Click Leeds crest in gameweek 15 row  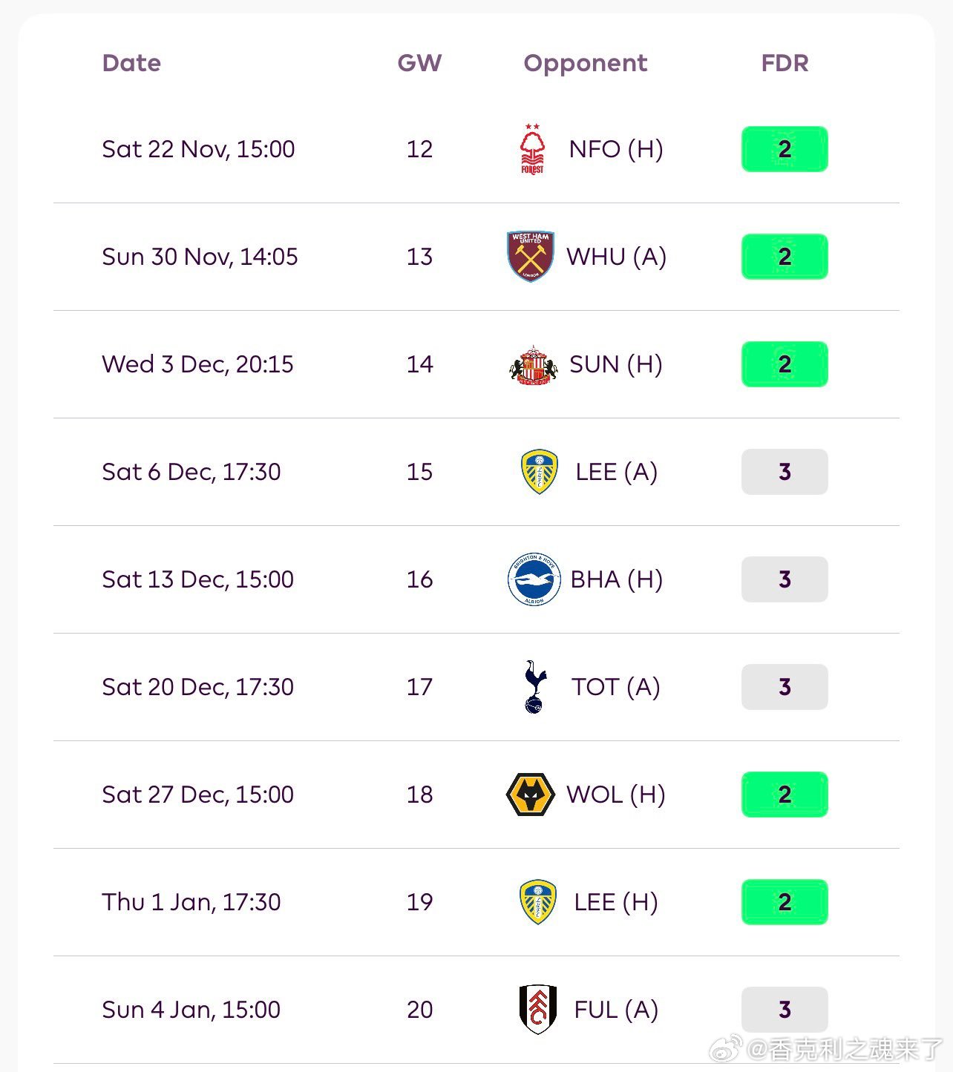539,472
